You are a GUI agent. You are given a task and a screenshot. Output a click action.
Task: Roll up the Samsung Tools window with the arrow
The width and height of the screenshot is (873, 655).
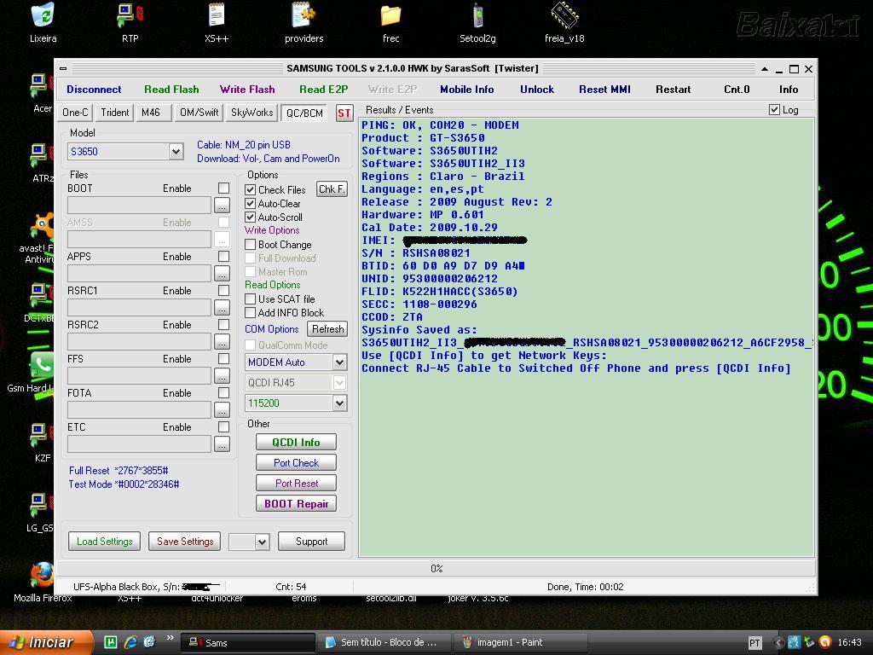point(765,69)
